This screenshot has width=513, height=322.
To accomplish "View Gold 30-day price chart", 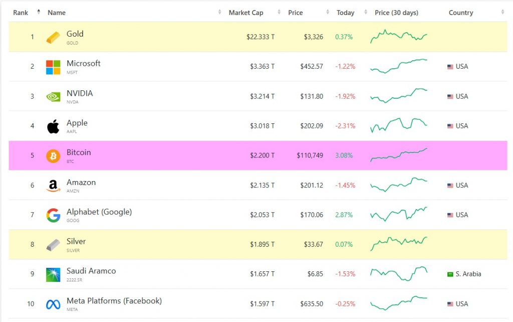I will pyautogui.click(x=398, y=36).
